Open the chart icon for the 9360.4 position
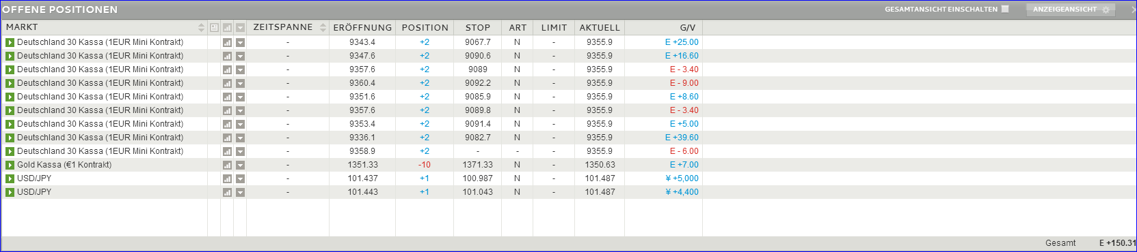Viewport: 1137px width, 252px height. tap(227, 83)
